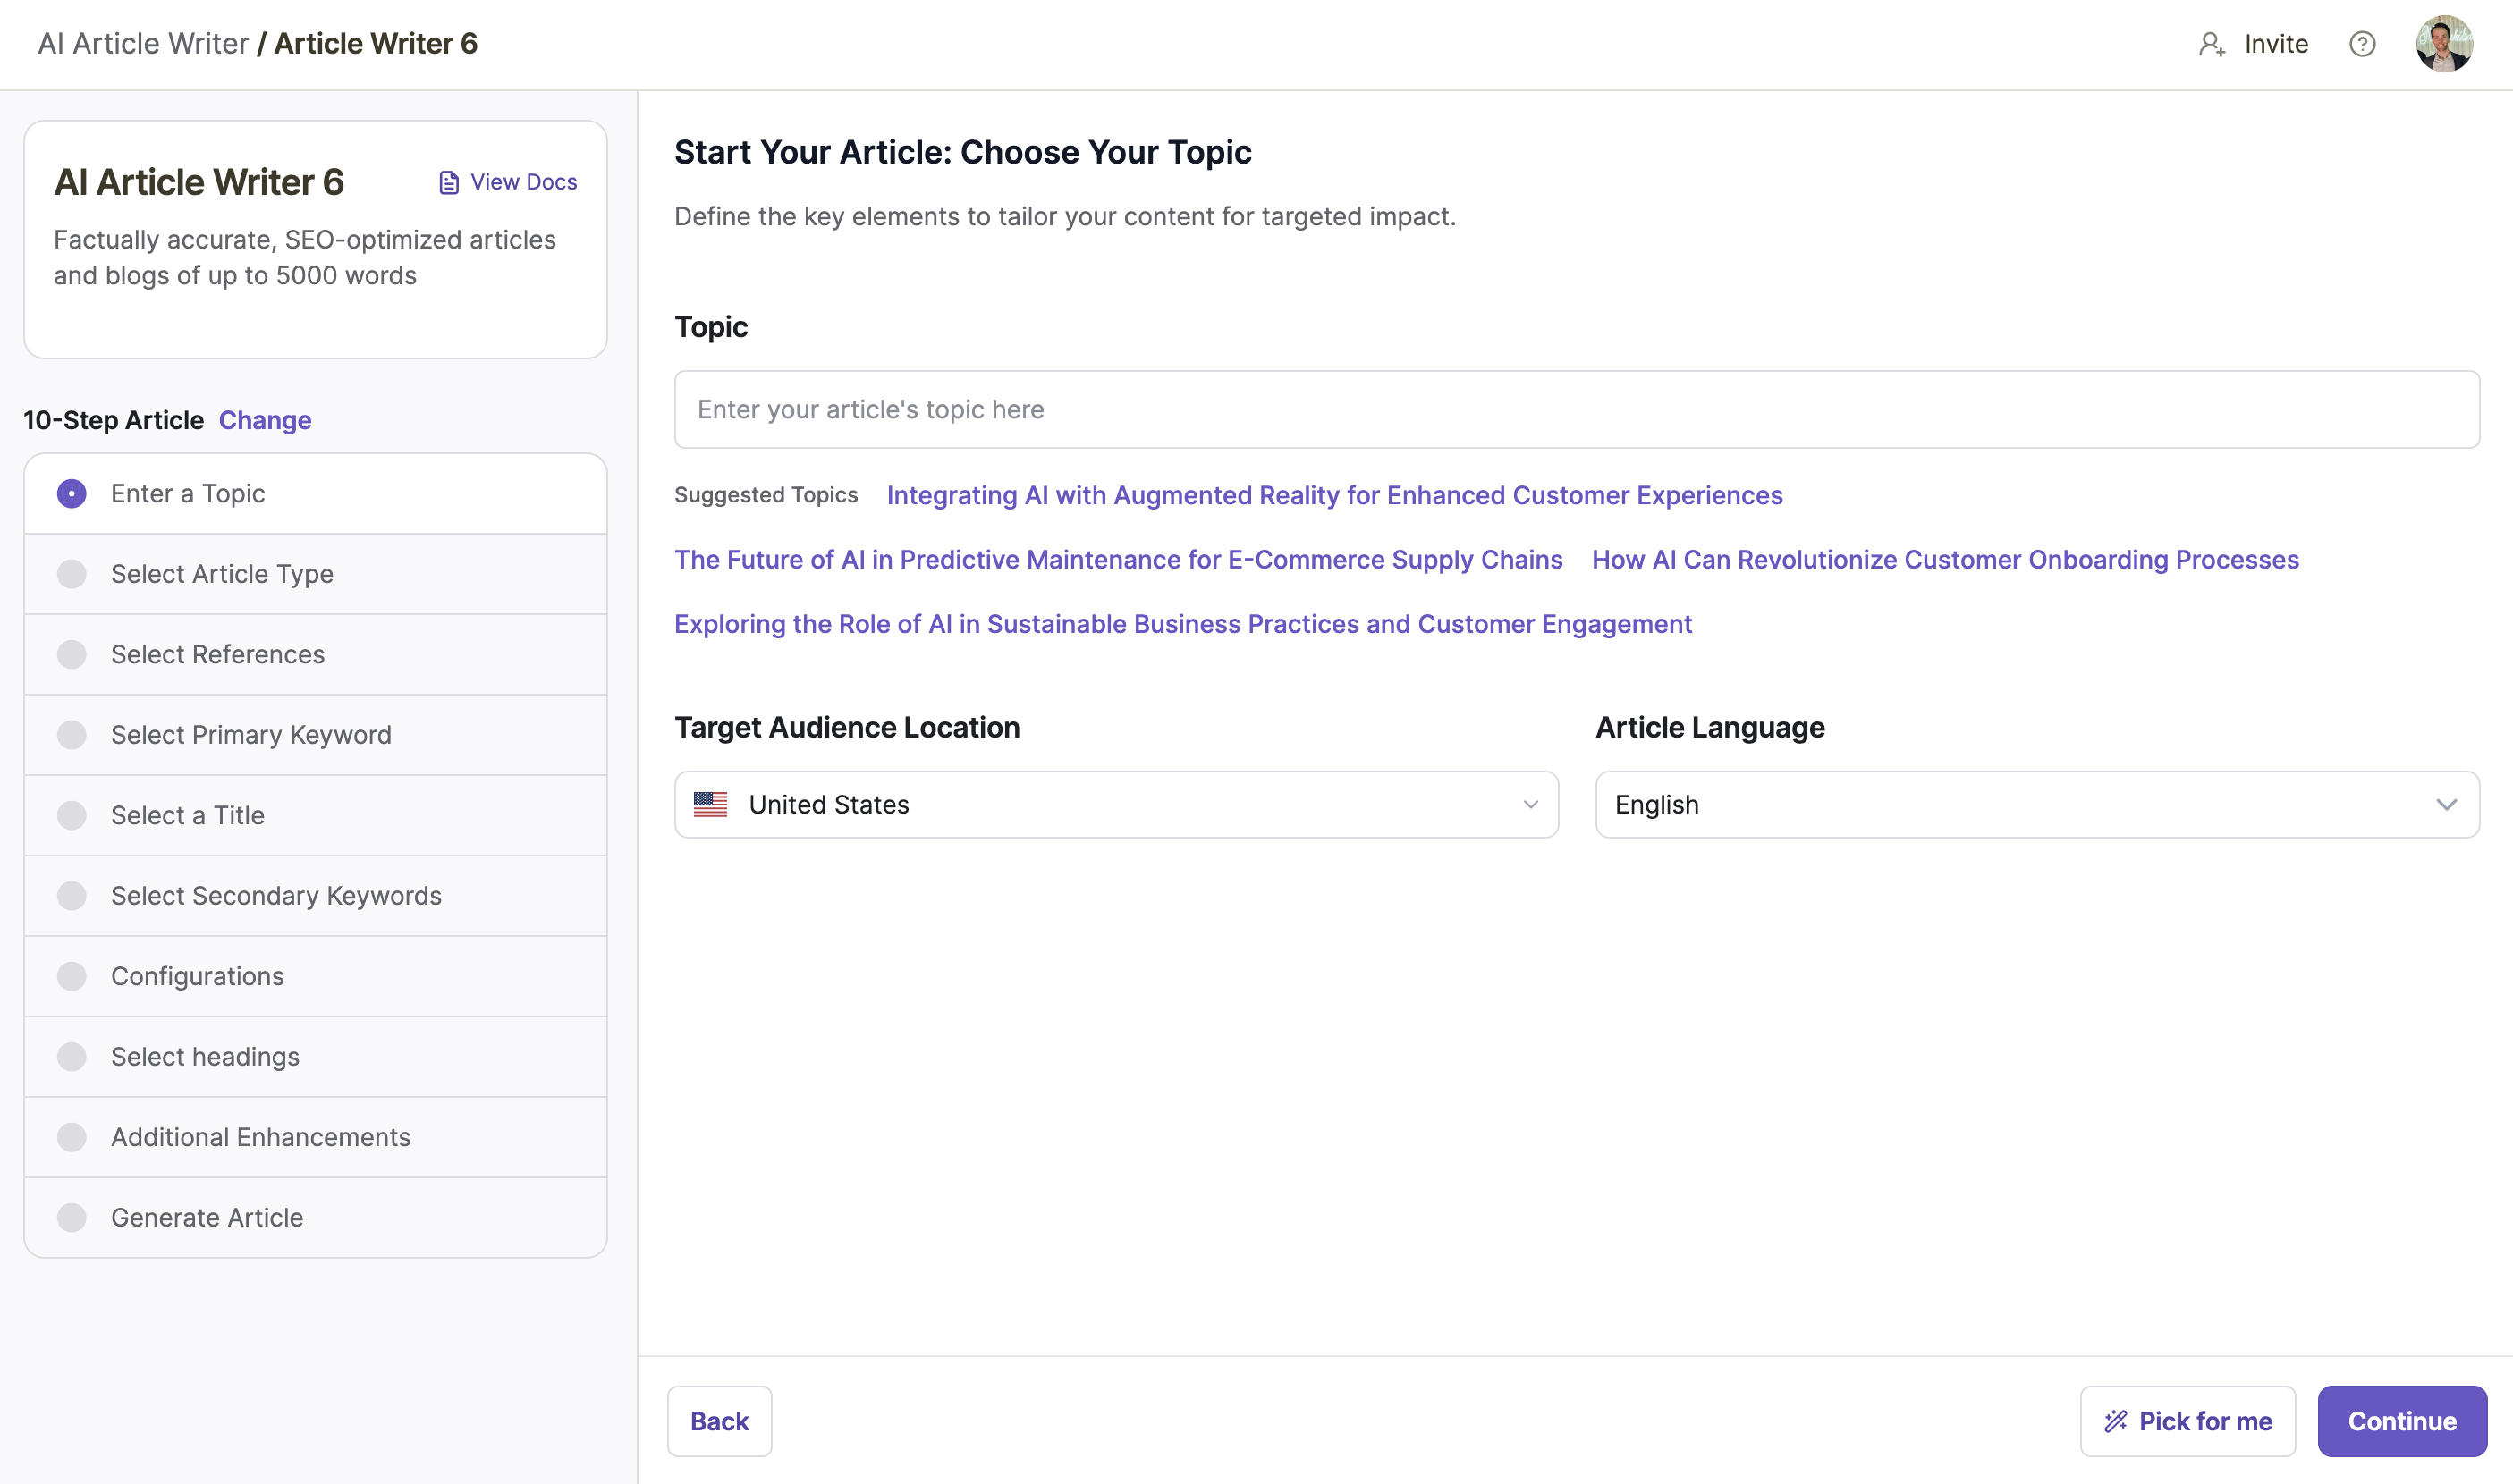Click the magic wand icon on Pick for me
The height and width of the screenshot is (1484, 2513).
(x=2115, y=1421)
